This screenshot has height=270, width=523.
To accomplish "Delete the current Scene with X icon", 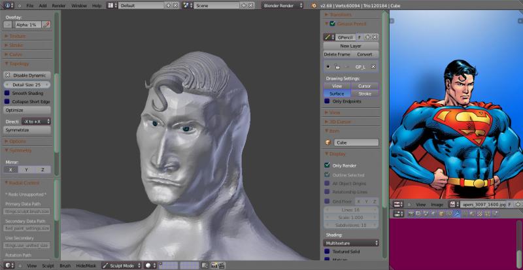I will click(x=250, y=6).
